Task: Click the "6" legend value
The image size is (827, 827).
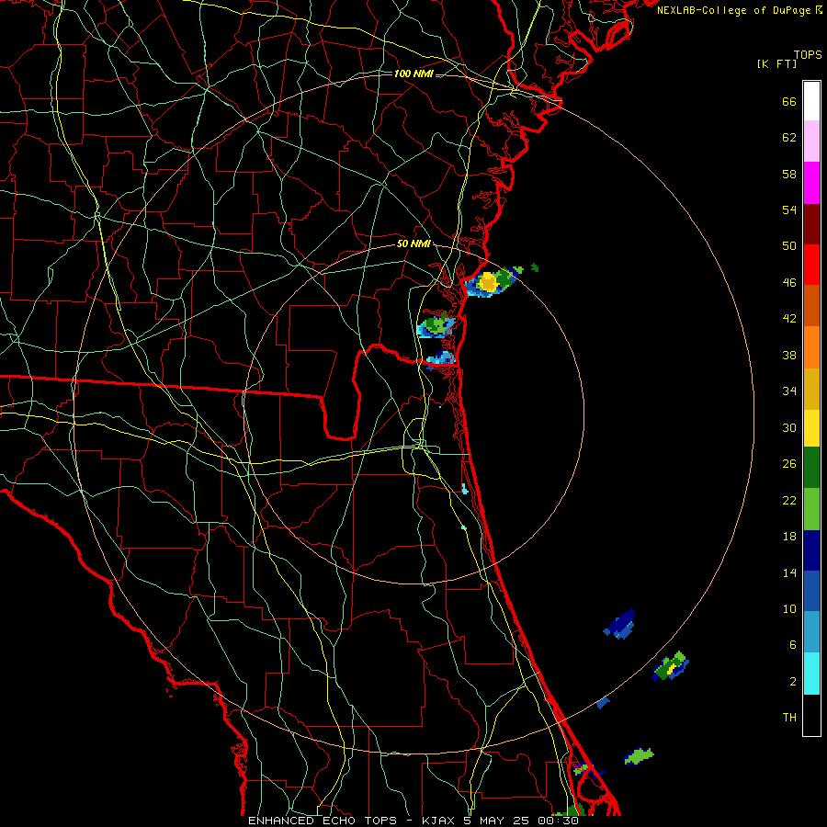Action: coord(793,645)
